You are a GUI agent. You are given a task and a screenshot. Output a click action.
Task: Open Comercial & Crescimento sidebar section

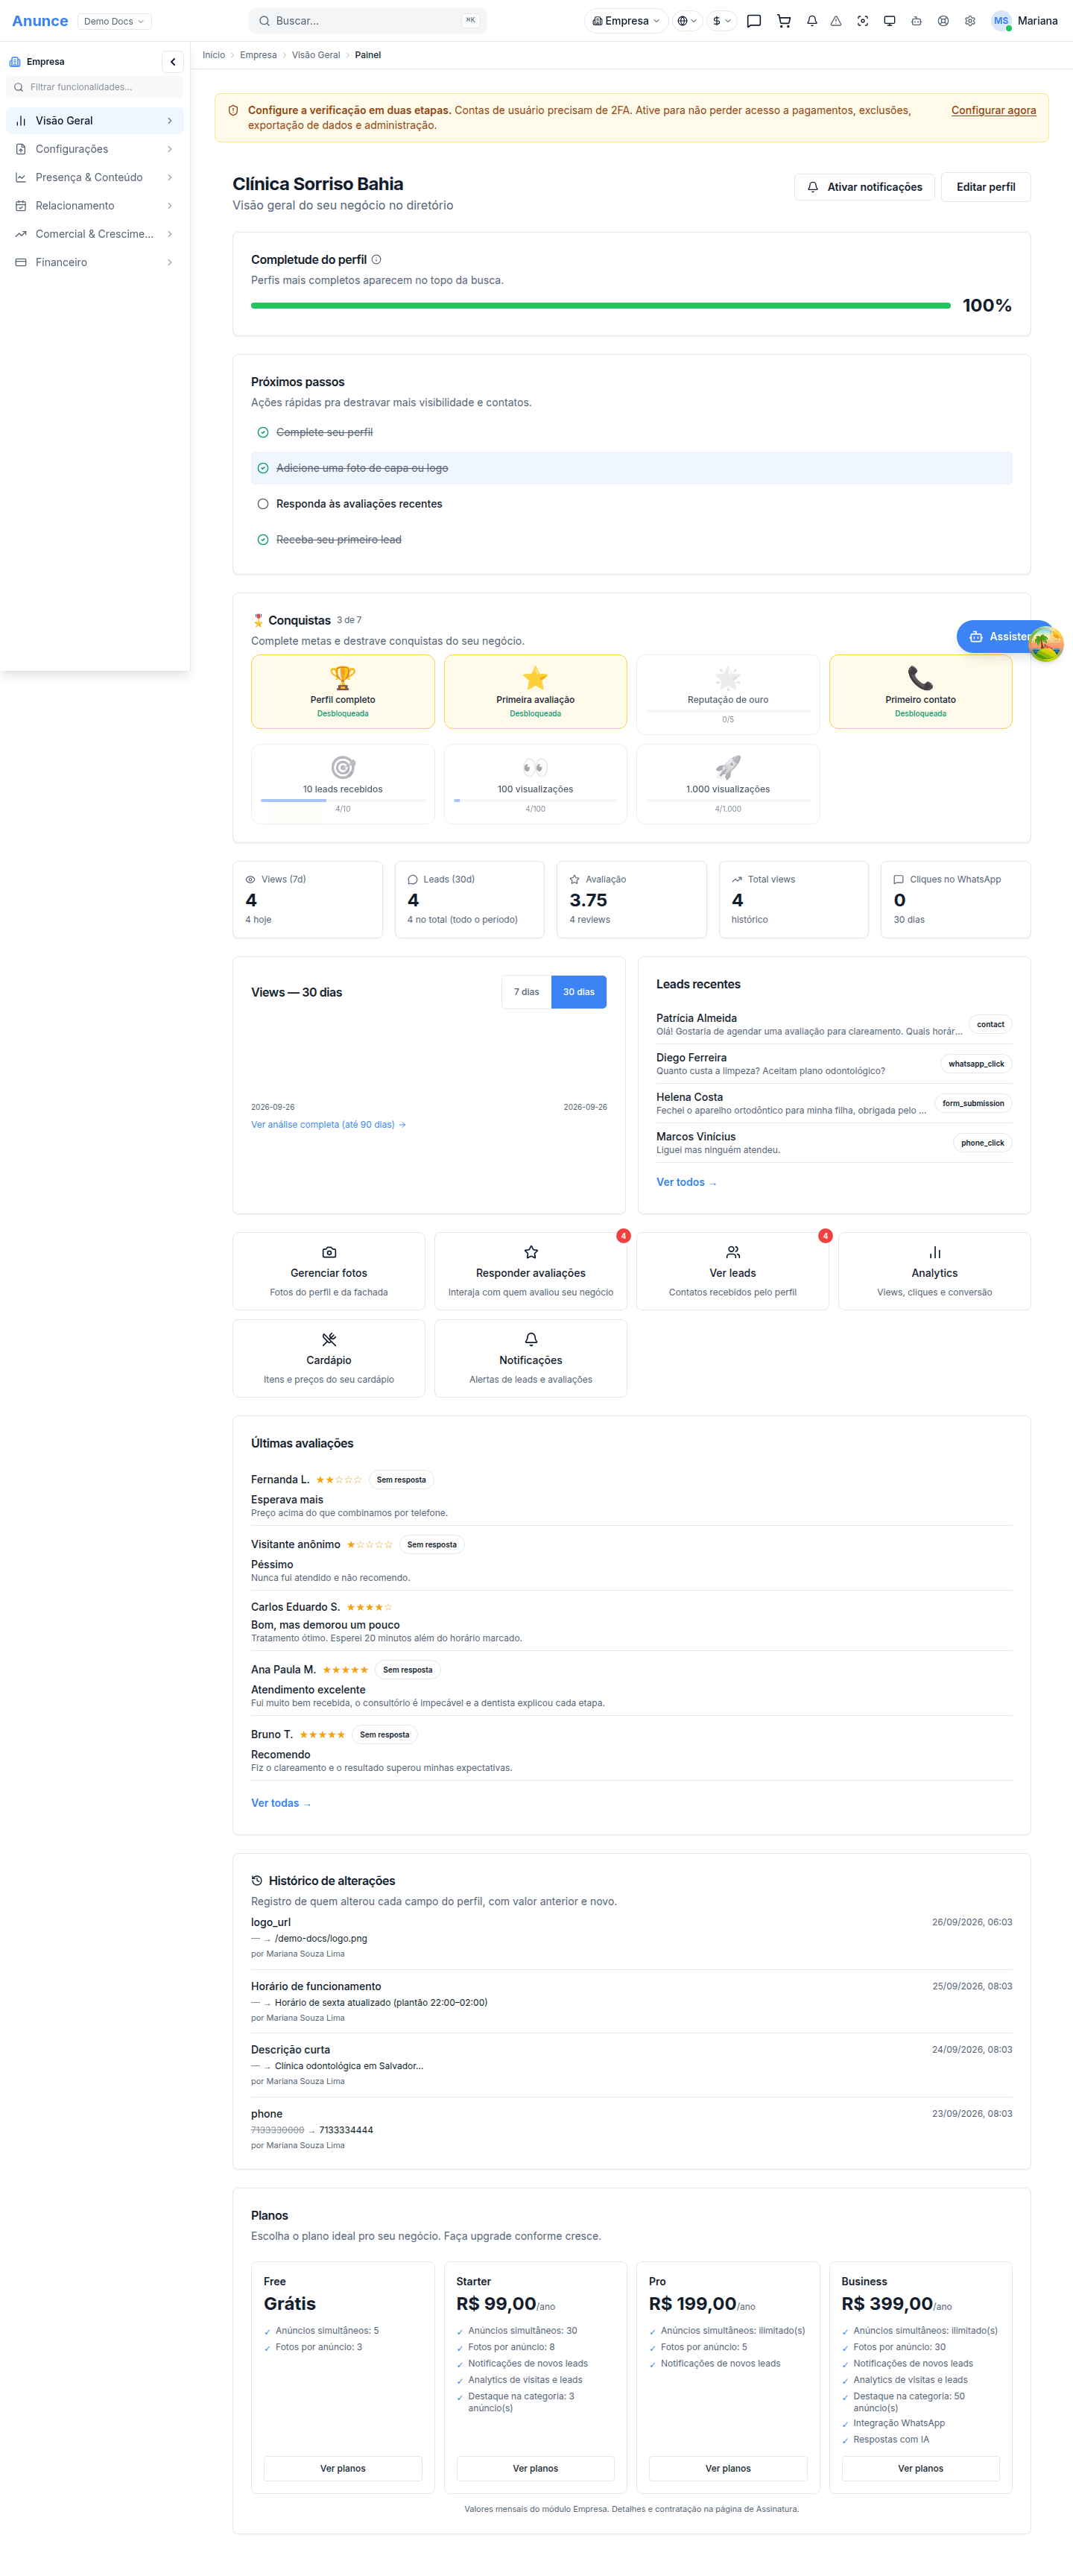coord(95,234)
